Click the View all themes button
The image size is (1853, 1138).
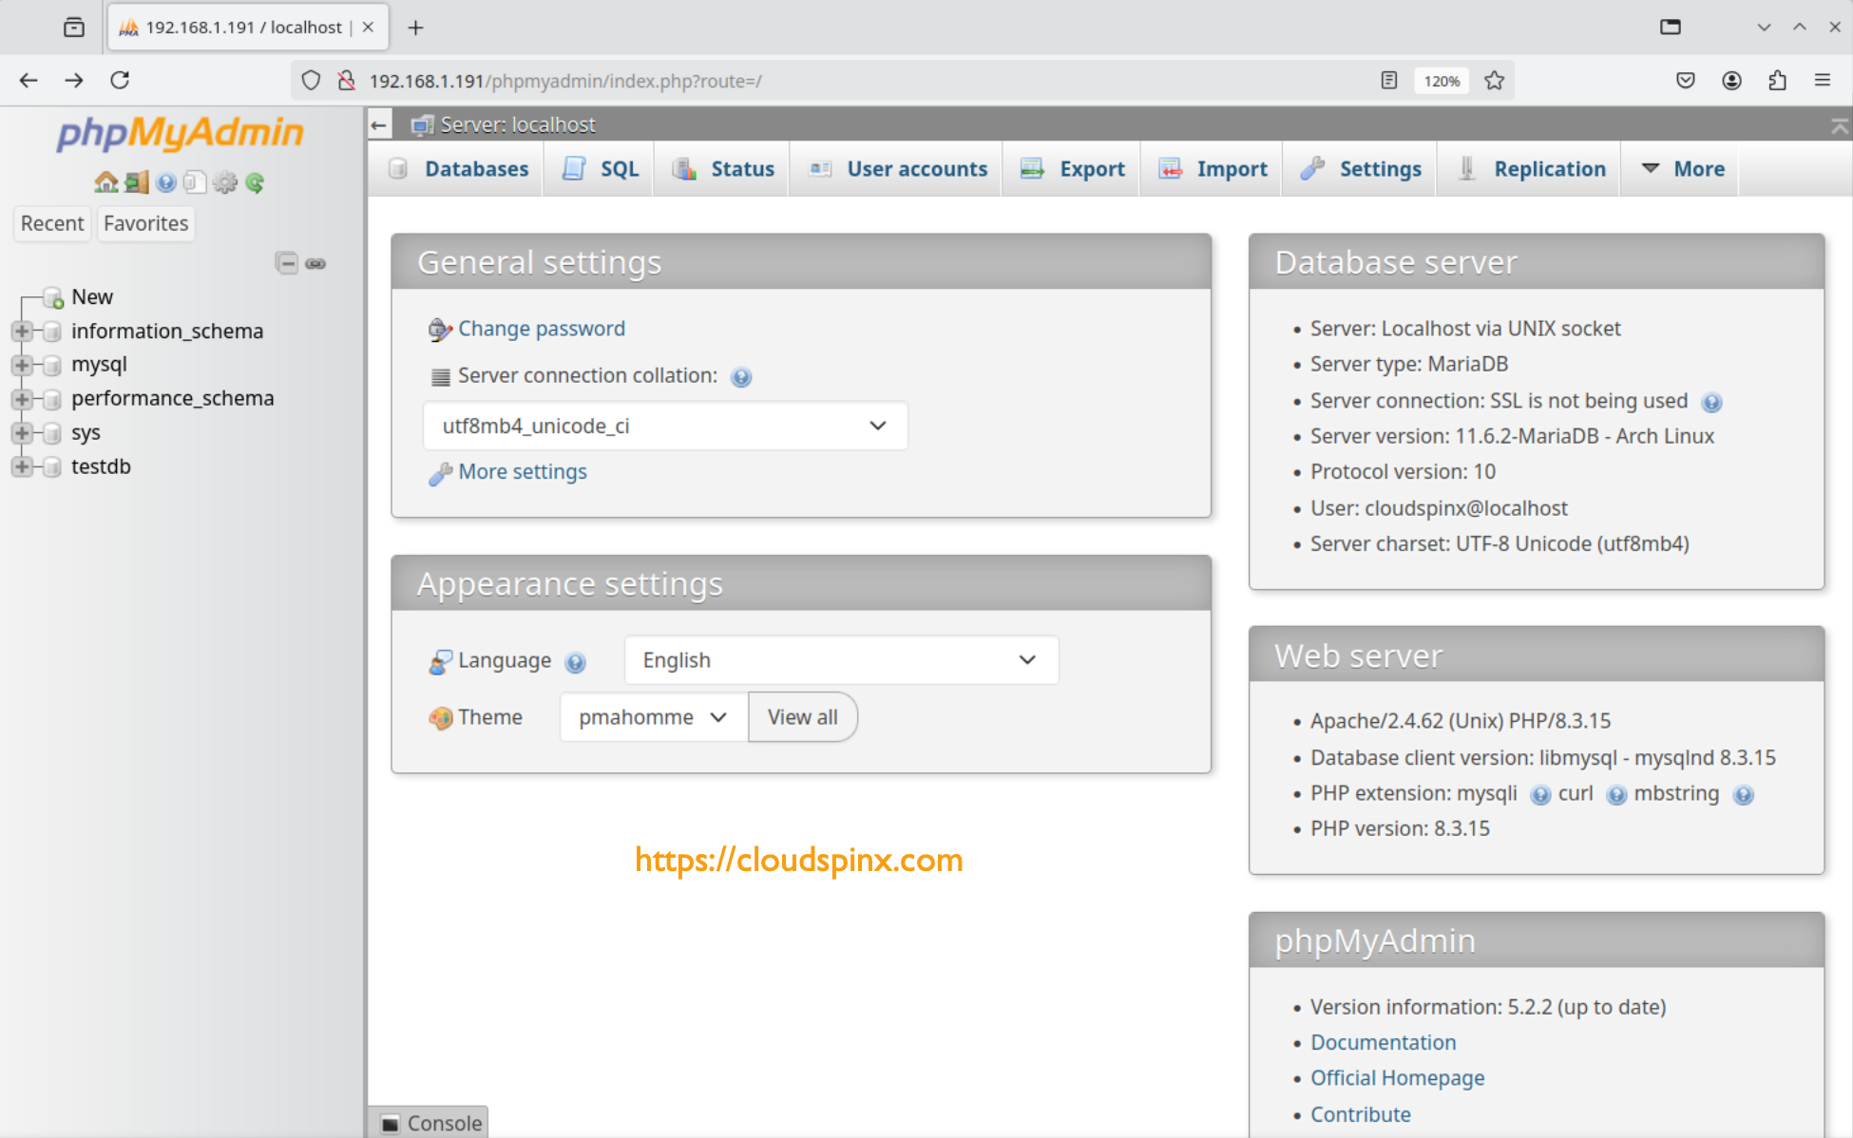tap(802, 717)
